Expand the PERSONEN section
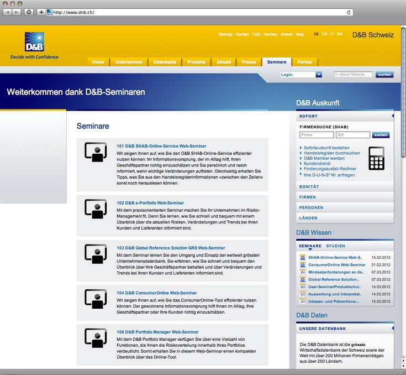 pos(345,207)
